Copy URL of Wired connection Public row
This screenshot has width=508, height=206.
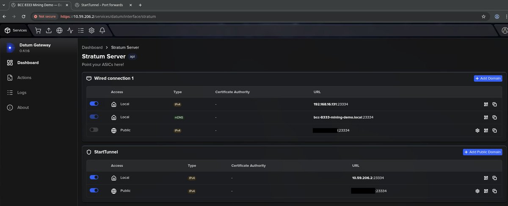pos(494,130)
